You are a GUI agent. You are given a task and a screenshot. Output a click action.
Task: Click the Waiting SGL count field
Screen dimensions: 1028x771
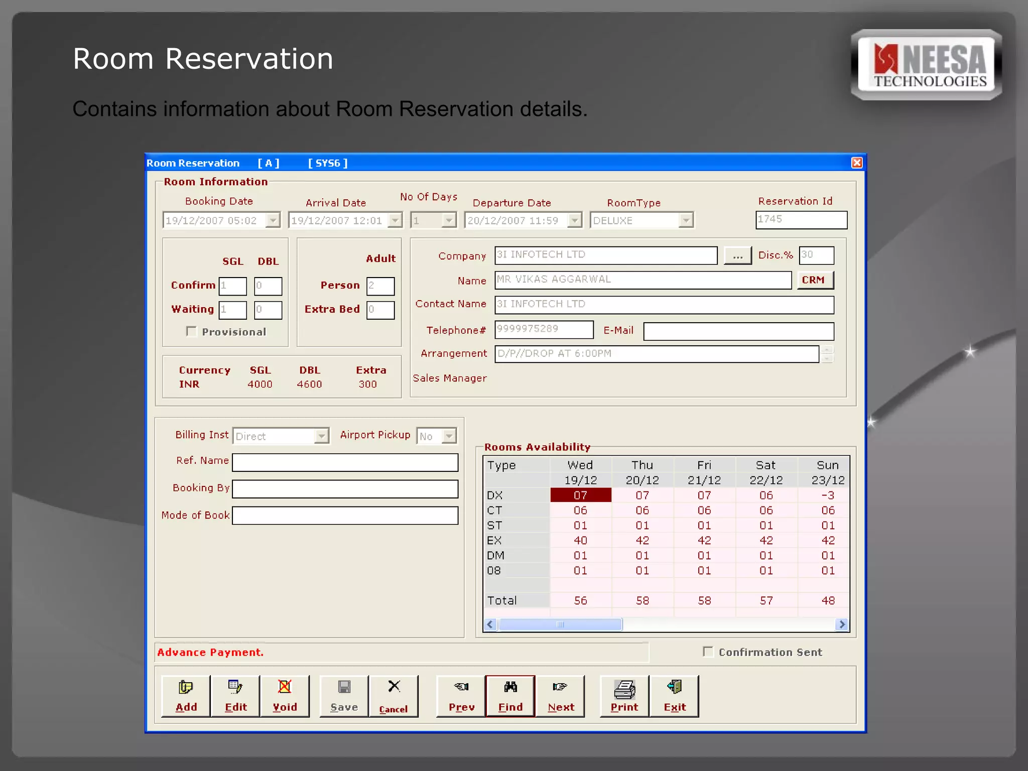(x=233, y=310)
